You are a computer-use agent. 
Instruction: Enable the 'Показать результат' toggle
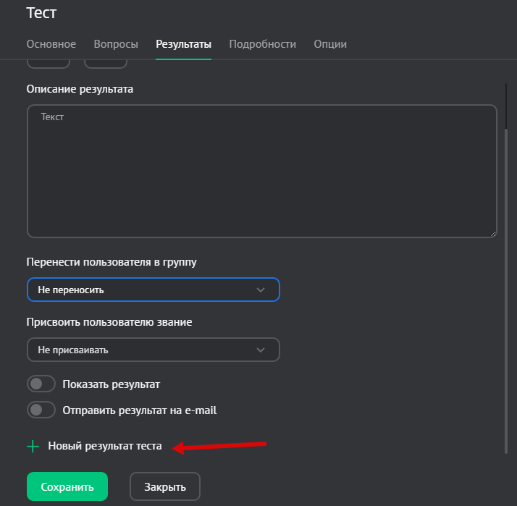[41, 384]
